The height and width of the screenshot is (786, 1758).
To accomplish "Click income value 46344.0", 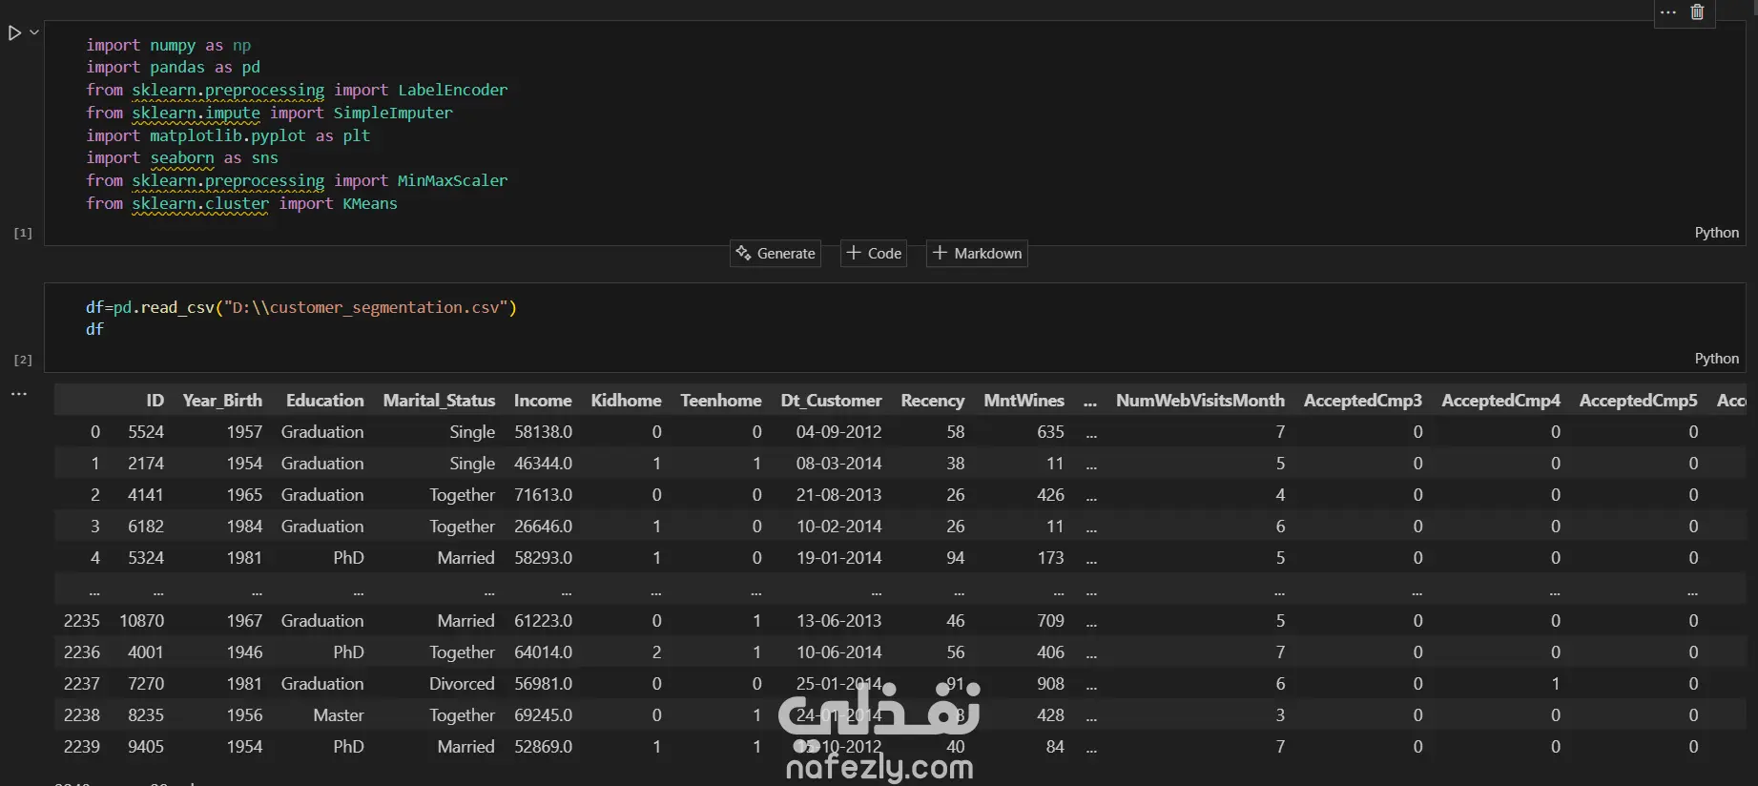I will 543,464.
